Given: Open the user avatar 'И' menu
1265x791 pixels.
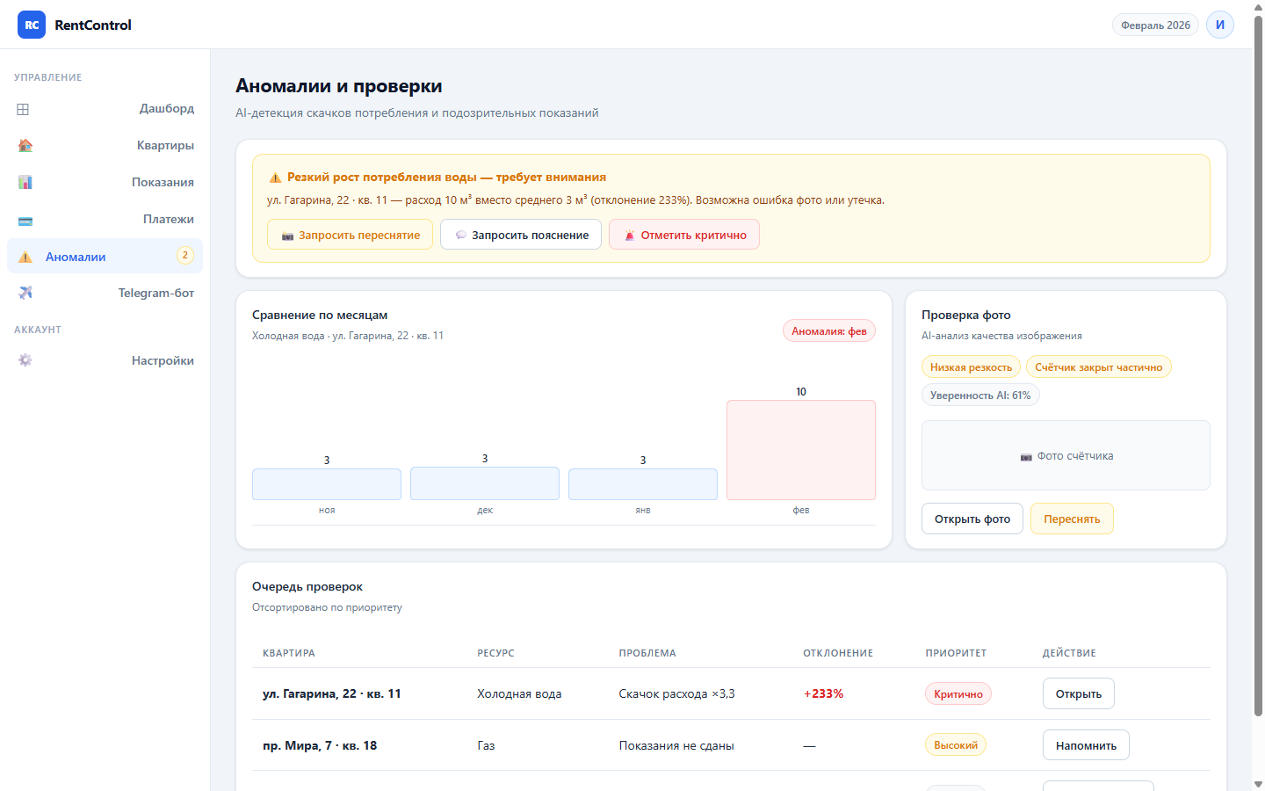Looking at the screenshot, I should pos(1219,25).
